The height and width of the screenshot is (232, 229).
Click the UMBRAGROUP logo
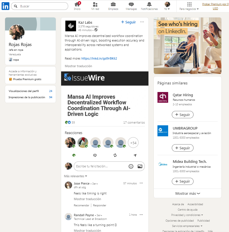click(x=163, y=131)
